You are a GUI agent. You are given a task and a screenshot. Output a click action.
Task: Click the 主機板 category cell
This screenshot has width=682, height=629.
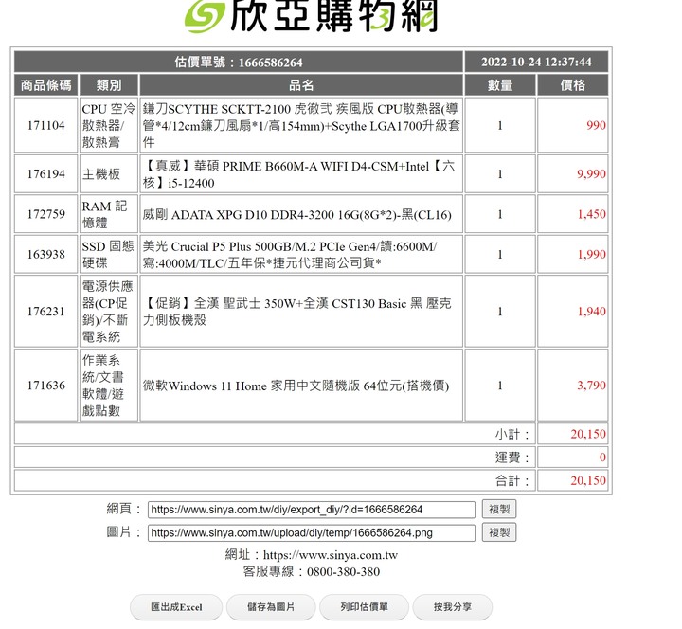tap(109, 174)
